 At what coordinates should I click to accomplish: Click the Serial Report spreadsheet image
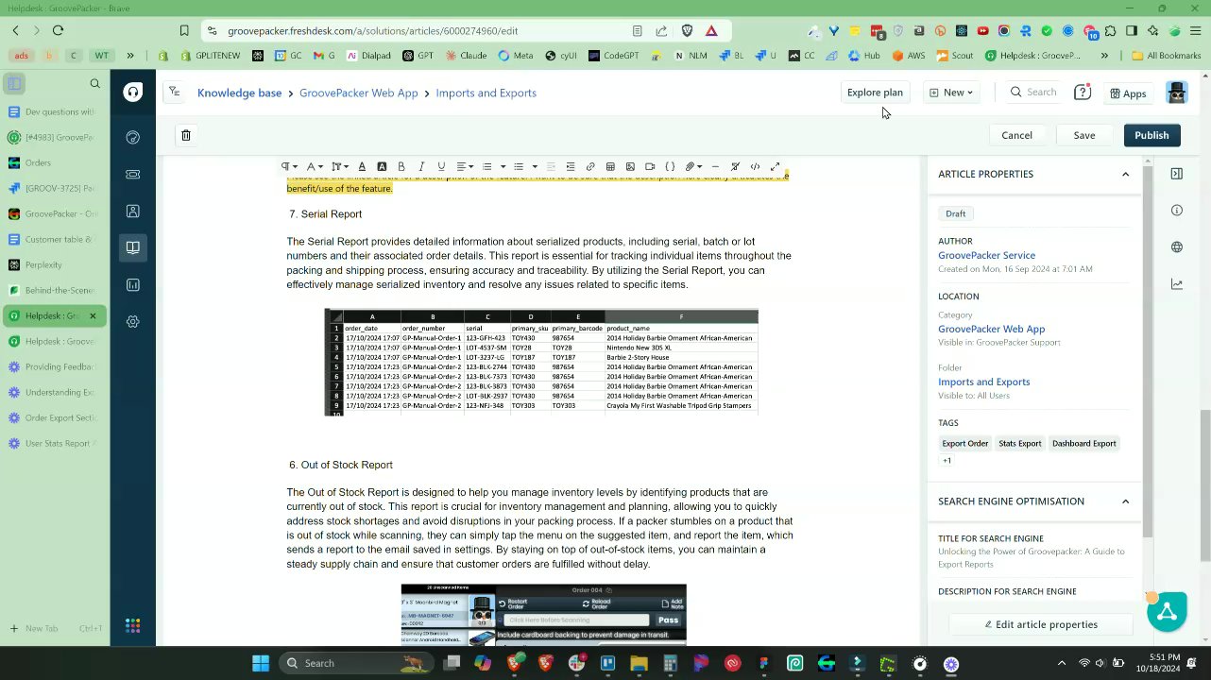click(541, 362)
